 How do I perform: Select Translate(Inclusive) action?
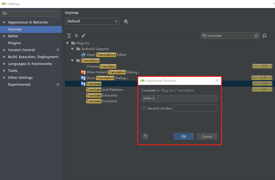101,101
